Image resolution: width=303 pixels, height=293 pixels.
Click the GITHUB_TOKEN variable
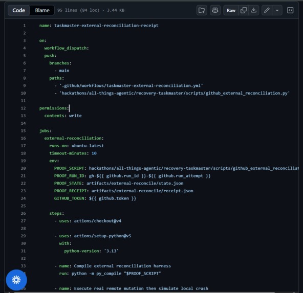pos(69,198)
